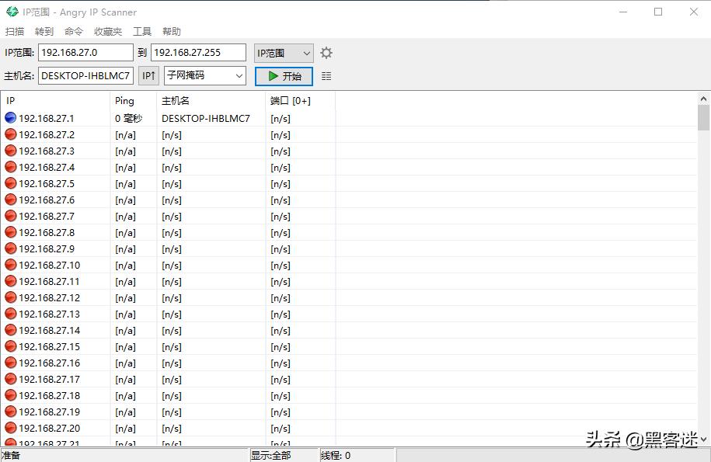This screenshot has width=711, height=462.
Task: Click 显示:全部 in the status bar
Action: 271,454
